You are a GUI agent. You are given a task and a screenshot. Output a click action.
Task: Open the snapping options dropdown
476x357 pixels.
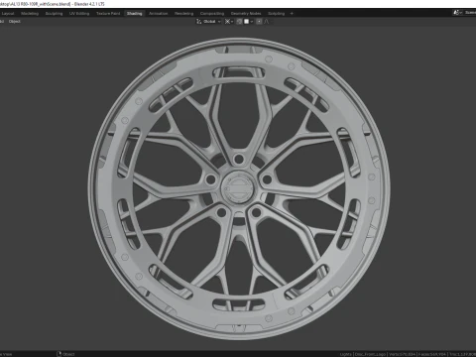248,22
